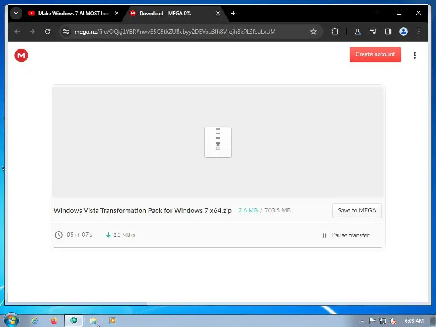Open Action Center flag icon
The height and width of the screenshot is (327, 436).
tap(372, 321)
